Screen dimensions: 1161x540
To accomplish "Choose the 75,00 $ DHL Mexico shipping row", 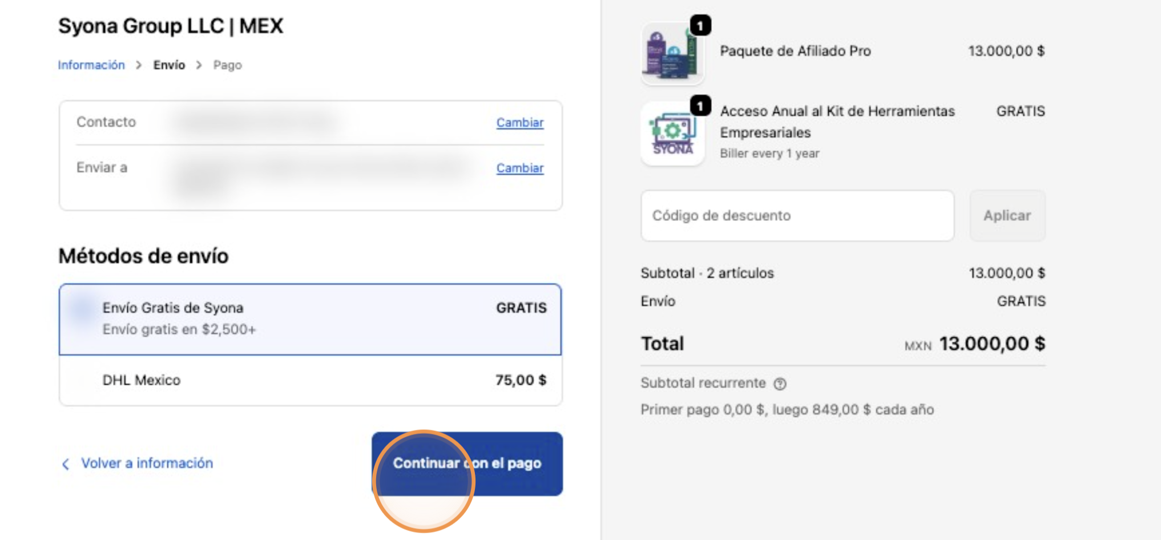I will (310, 381).
